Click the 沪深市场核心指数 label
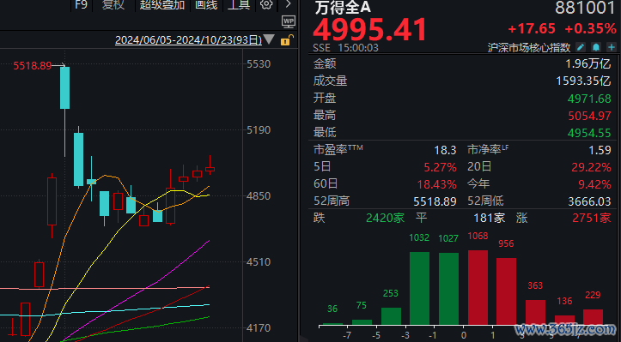 pos(529,47)
